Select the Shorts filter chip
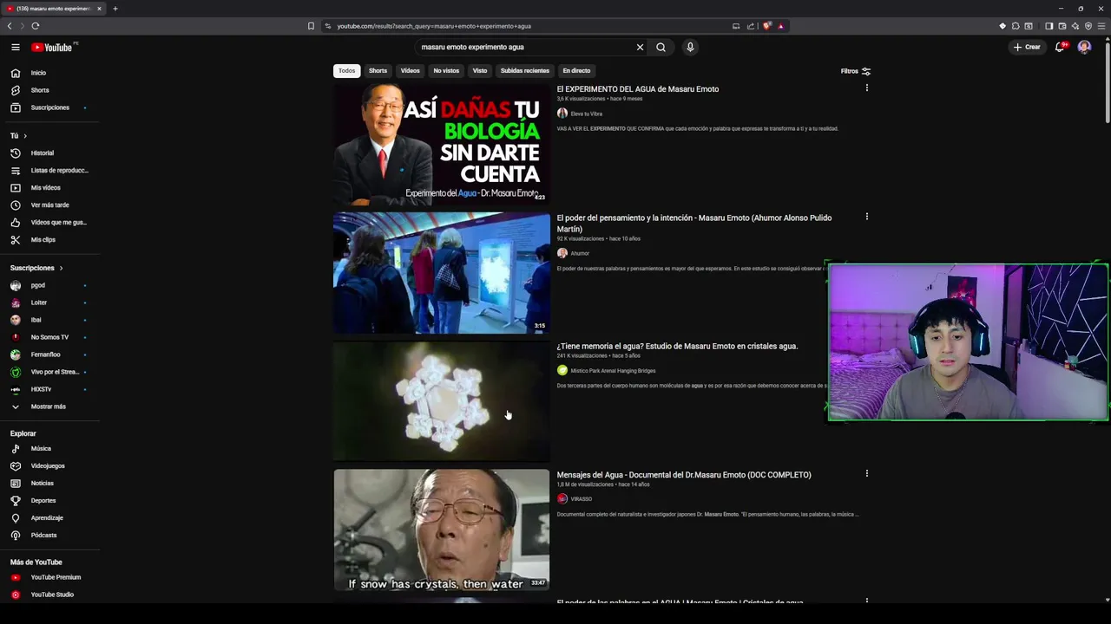 [x=378, y=71]
